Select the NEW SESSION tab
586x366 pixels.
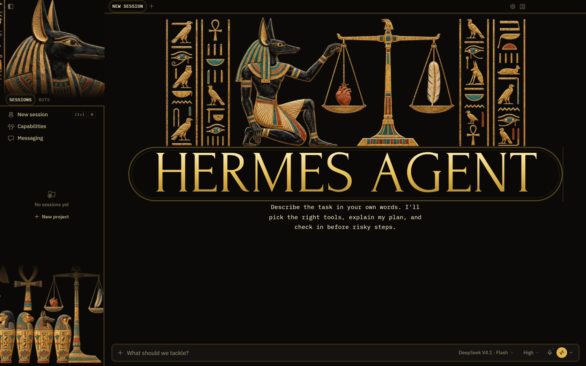pos(127,6)
